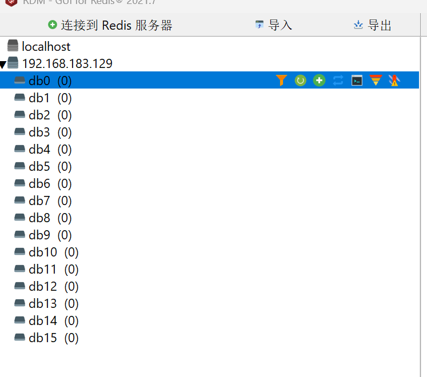Click the green plus connect icon
The image size is (427, 377).
[52, 25]
